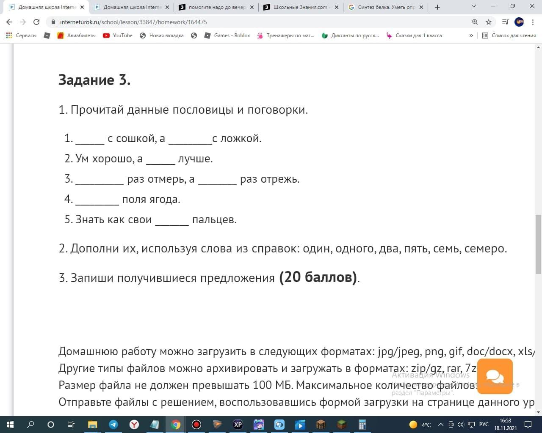Viewport: 542px width, 433px height.
Task: Open the Games - Roblox bookmark
Action: tap(227, 36)
